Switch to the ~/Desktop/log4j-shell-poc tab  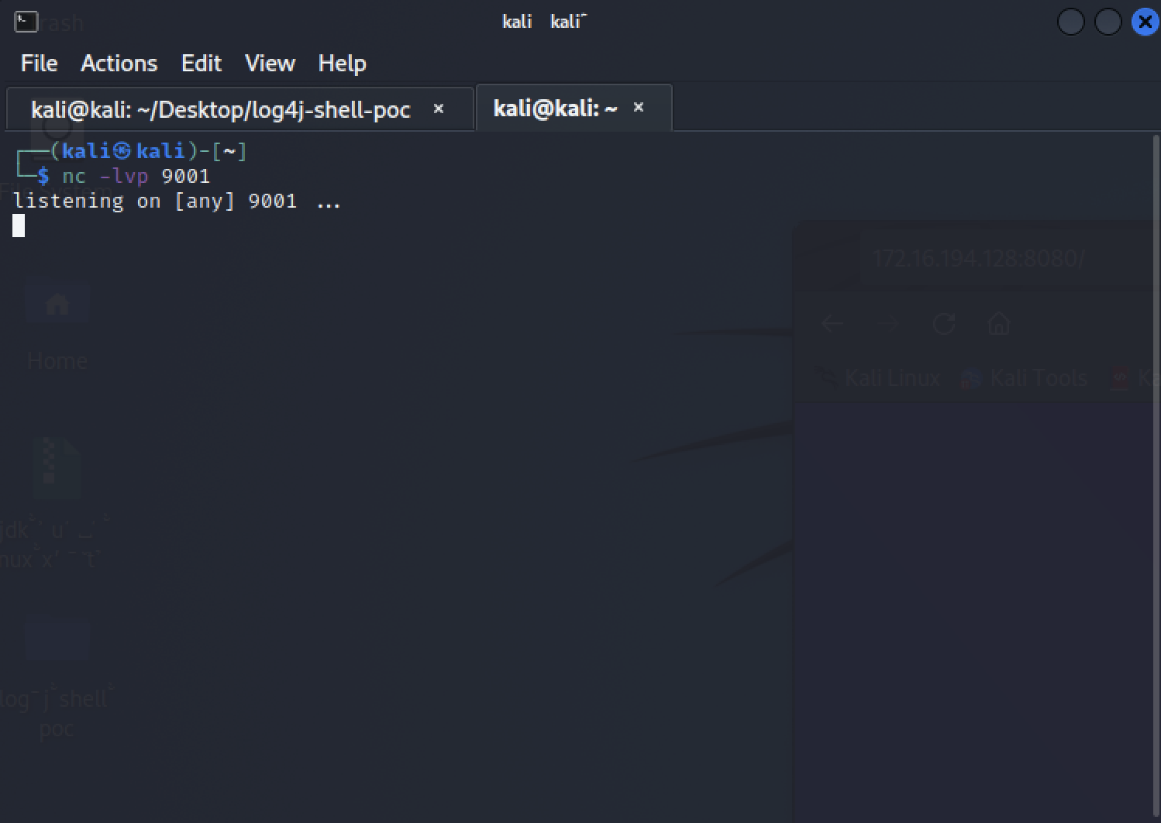[x=220, y=109]
